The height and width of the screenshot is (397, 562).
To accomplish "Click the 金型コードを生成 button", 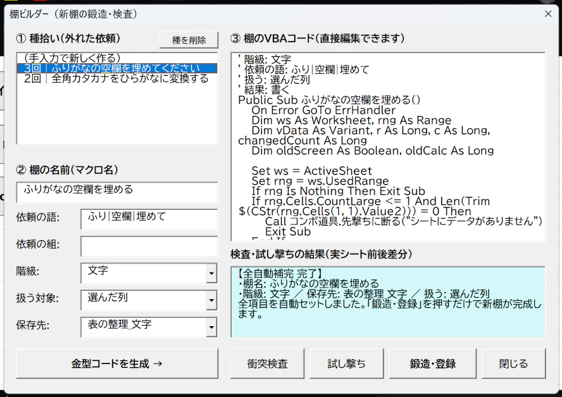I will pyautogui.click(x=117, y=363).
